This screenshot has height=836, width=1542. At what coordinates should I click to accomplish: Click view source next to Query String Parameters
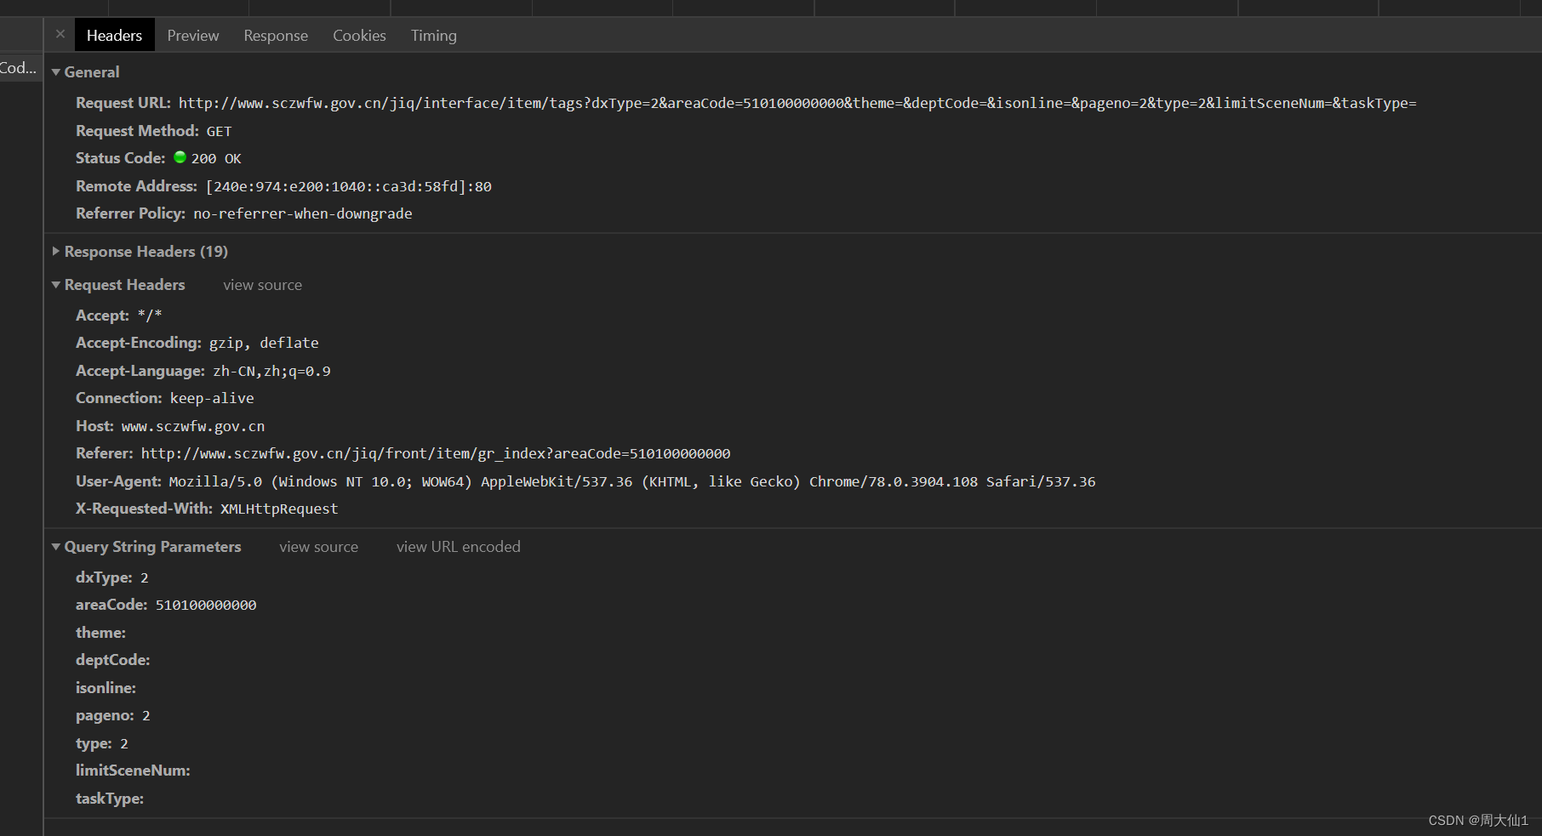tap(318, 546)
